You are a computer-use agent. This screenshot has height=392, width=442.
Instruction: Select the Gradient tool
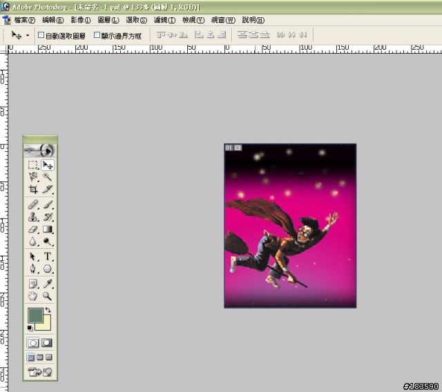48,229
